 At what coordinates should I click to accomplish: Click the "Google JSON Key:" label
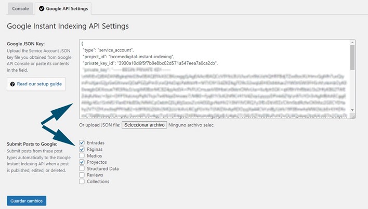25,44
